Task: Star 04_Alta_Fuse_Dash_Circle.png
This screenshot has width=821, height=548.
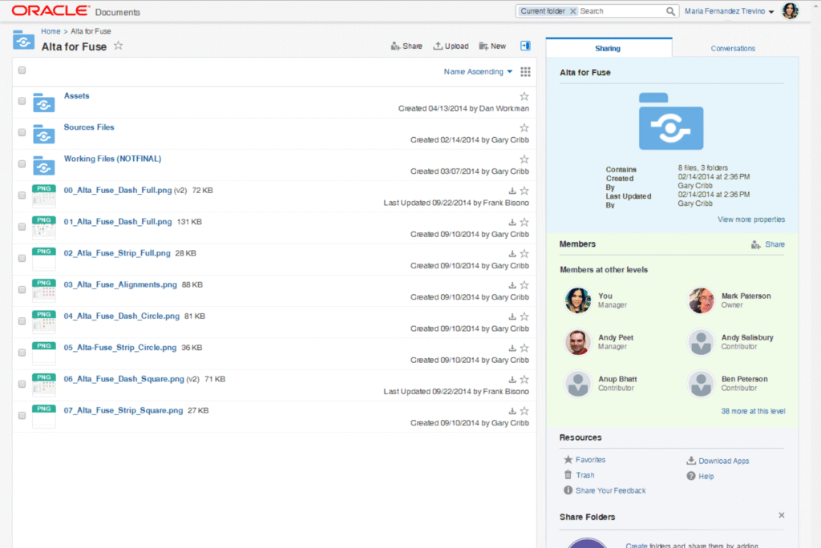Action: 524,316
